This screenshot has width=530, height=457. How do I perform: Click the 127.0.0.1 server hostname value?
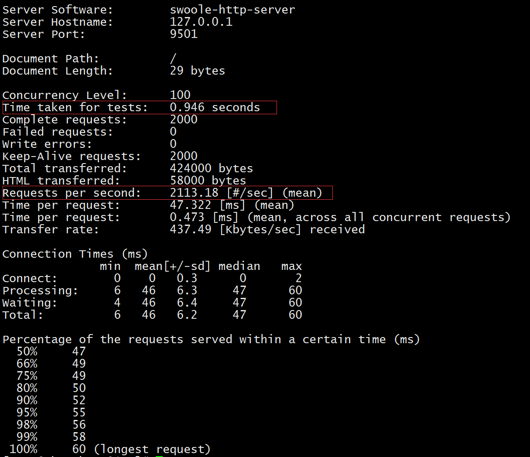coord(201,22)
